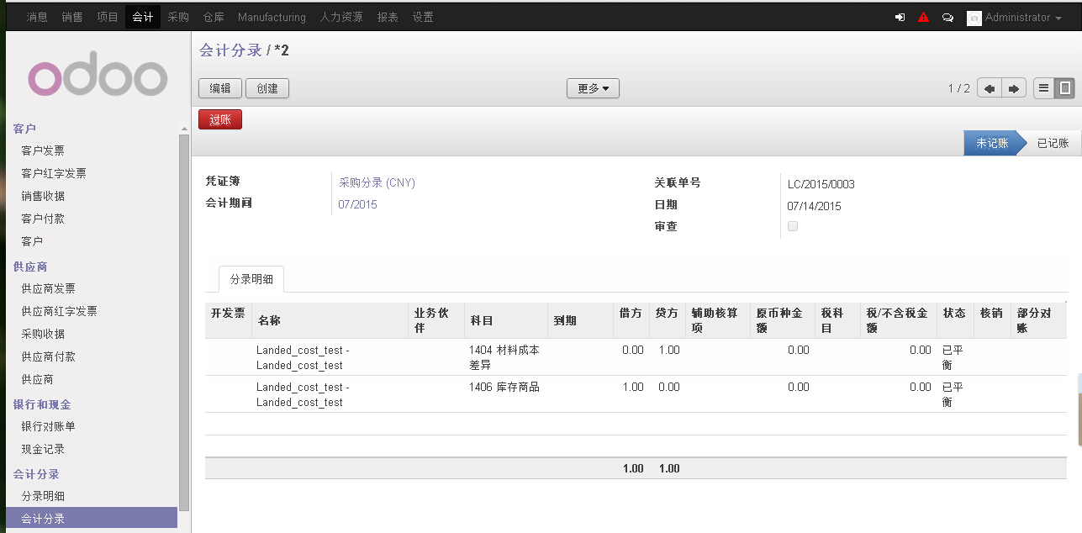Switch to list view icon
Image resolution: width=1082 pixels, height=533 pixels.
(x=1043, y=88)
